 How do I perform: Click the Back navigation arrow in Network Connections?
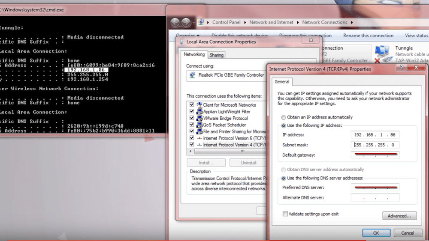coord(175,22)
